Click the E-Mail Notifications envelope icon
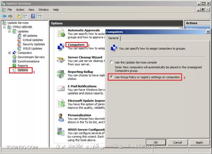The image size is (212, 154). click(61, 88)
